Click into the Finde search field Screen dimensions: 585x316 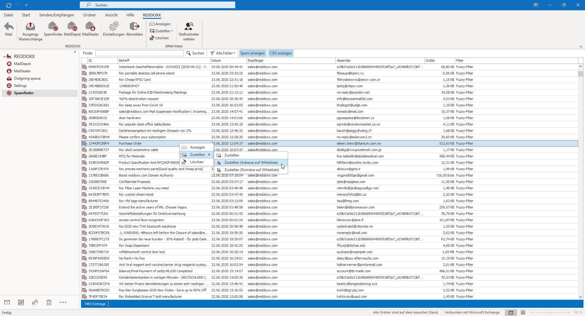(x=139, y=53)
